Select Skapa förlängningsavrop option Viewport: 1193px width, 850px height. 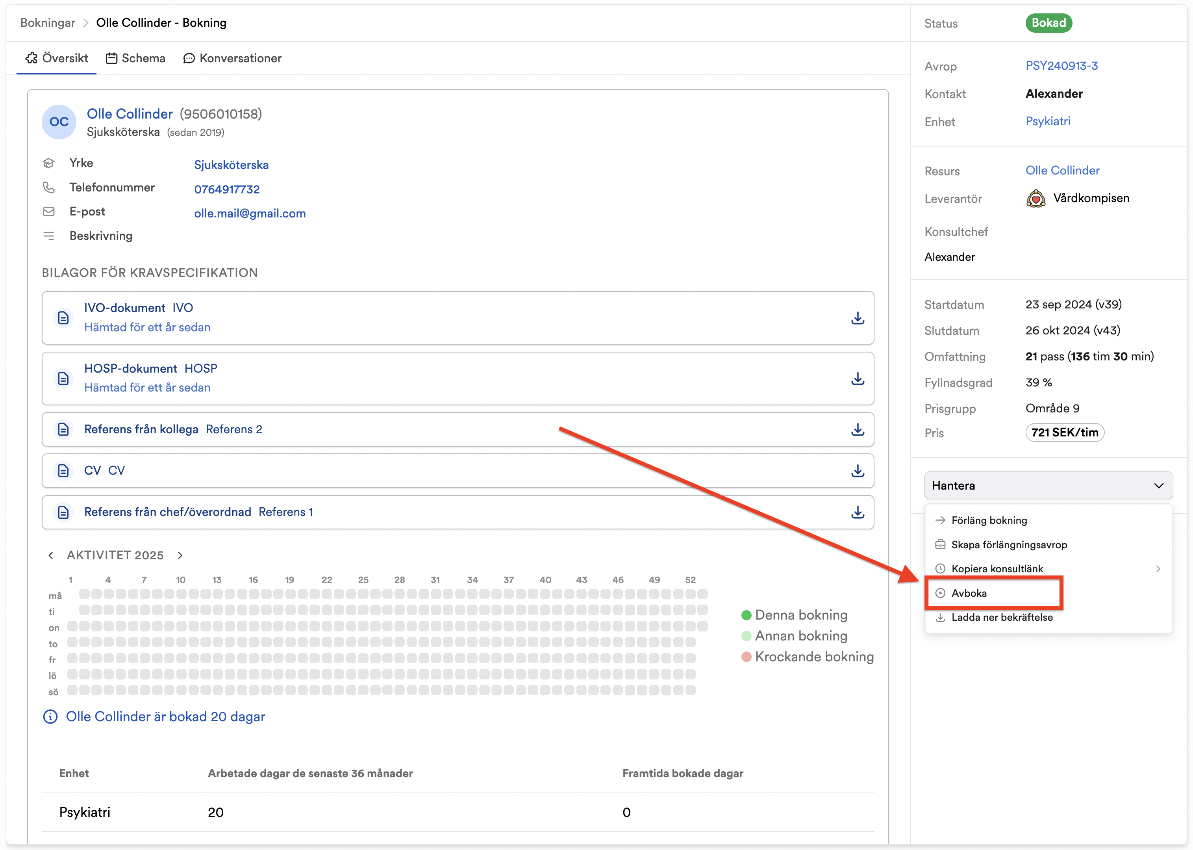pyautogui.click(x=1048, y=544)
